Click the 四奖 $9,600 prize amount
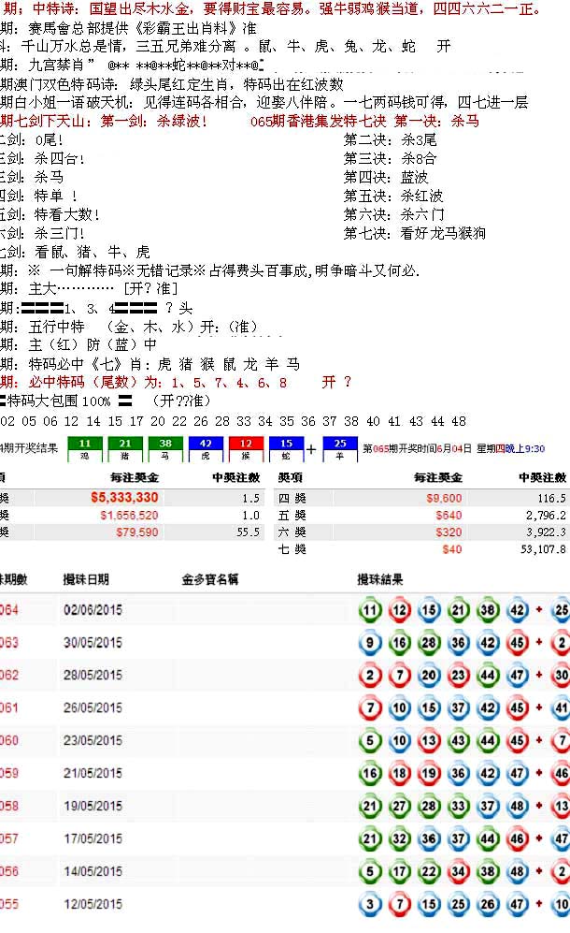Screen dimensions: 570x933 click(x=444, y=498)
